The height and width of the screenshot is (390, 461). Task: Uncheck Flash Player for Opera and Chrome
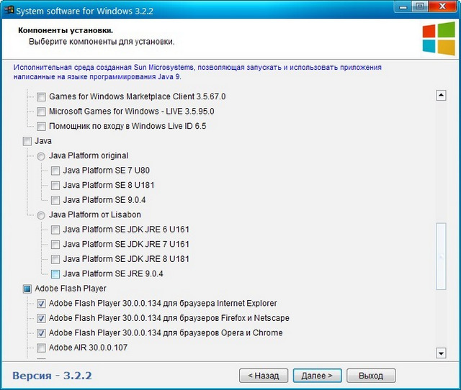click(41, 333)
